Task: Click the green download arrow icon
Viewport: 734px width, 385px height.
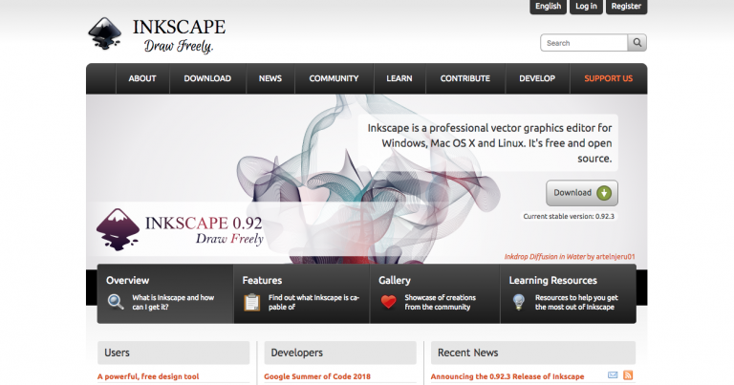Action: pos(604,192)
